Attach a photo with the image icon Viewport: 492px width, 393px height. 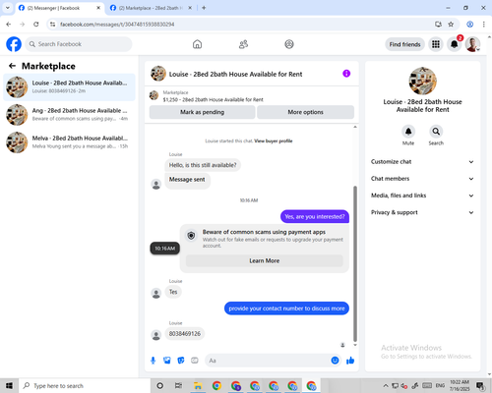167,361
